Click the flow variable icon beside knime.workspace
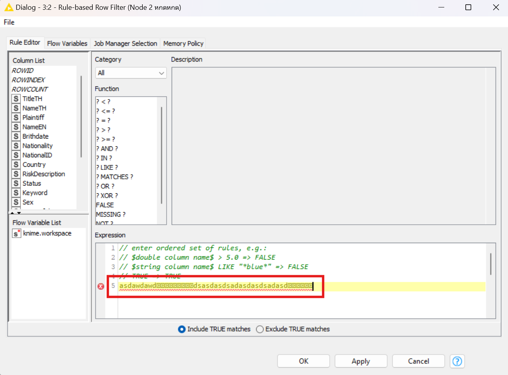This screenshot has width=508, height=375. (x=16, y=233)
